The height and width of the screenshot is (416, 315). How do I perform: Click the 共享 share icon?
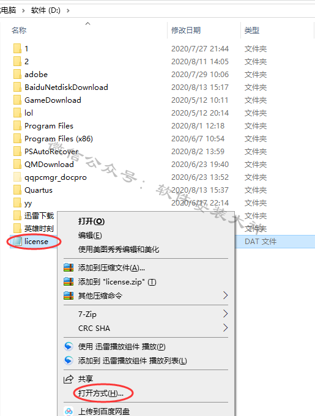coord(69,379)
